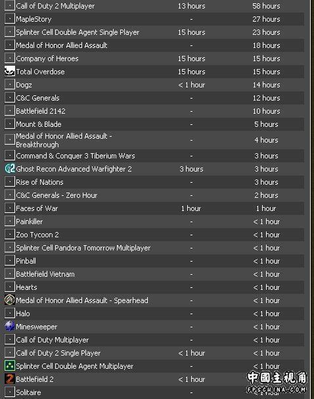Select Command & Conquer 3 Tiberium Wars name
Image resolution: width=314 pixels, height=399 pixels.
(76, 156)
